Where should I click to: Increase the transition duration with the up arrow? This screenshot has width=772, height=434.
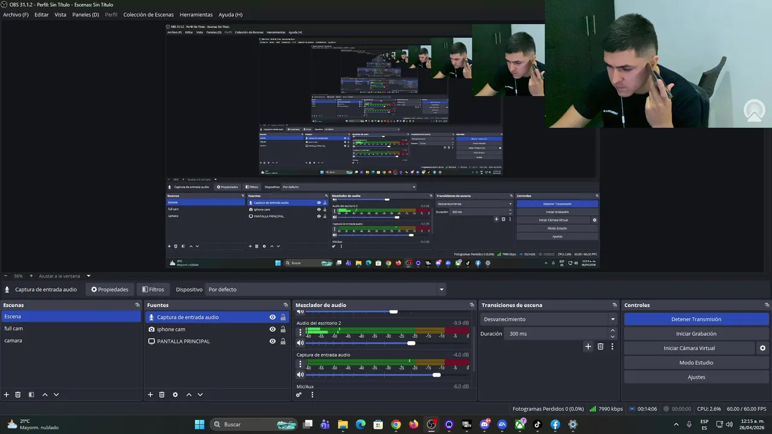coord(613,331)
